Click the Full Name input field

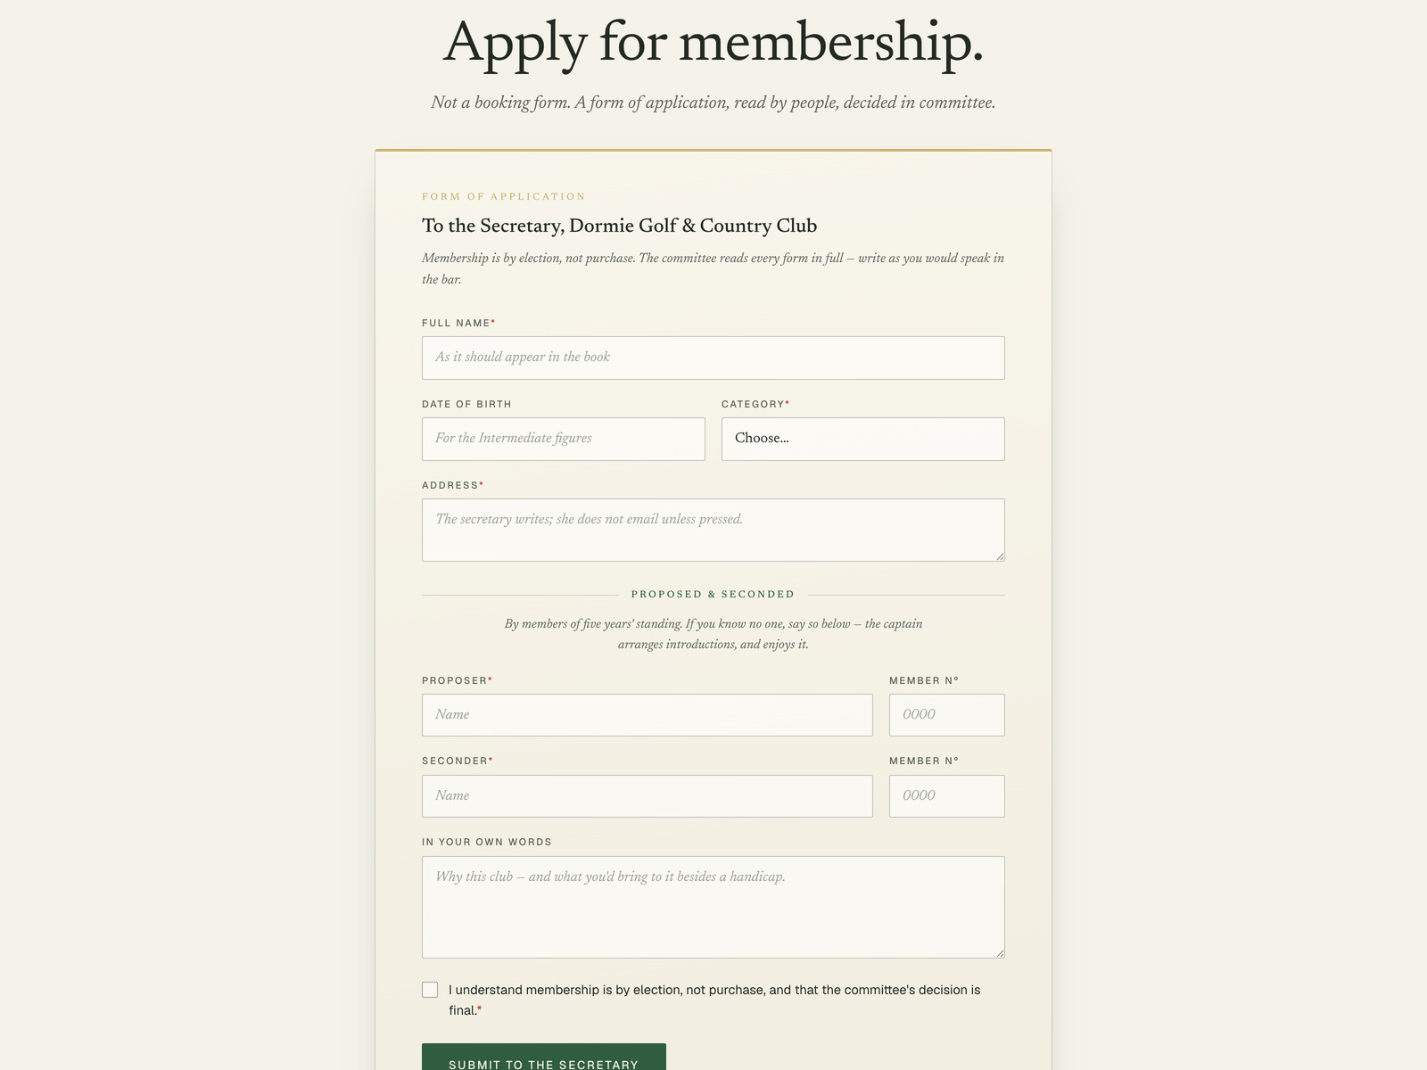coord(713,358)
